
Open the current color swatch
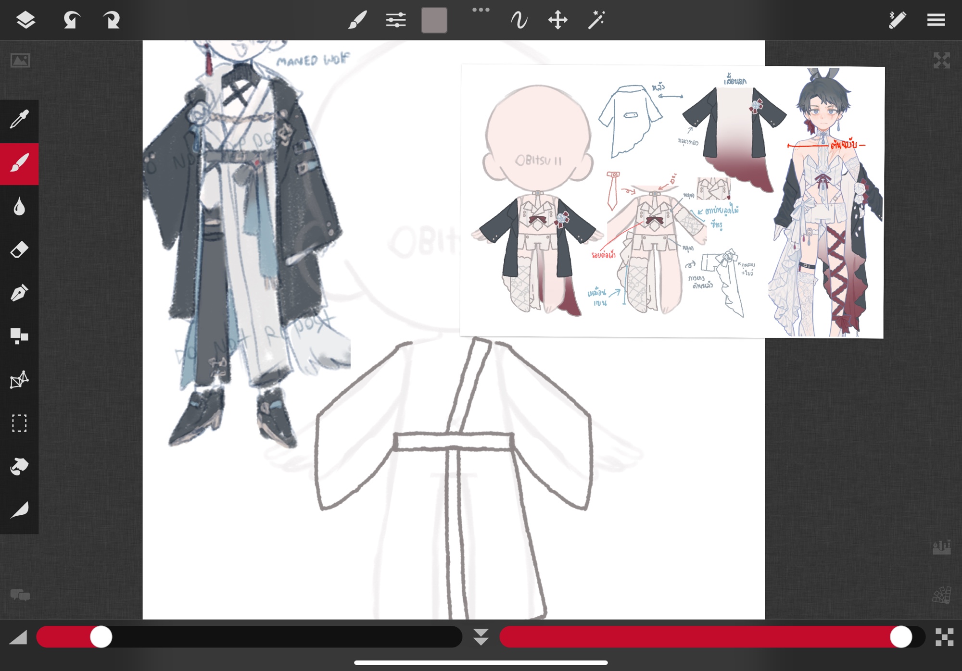[x=434, y=20]
